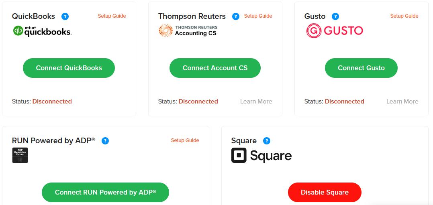Click the Square help question mark icon
This screenshot has height=205, width=433.
point(266,141)
